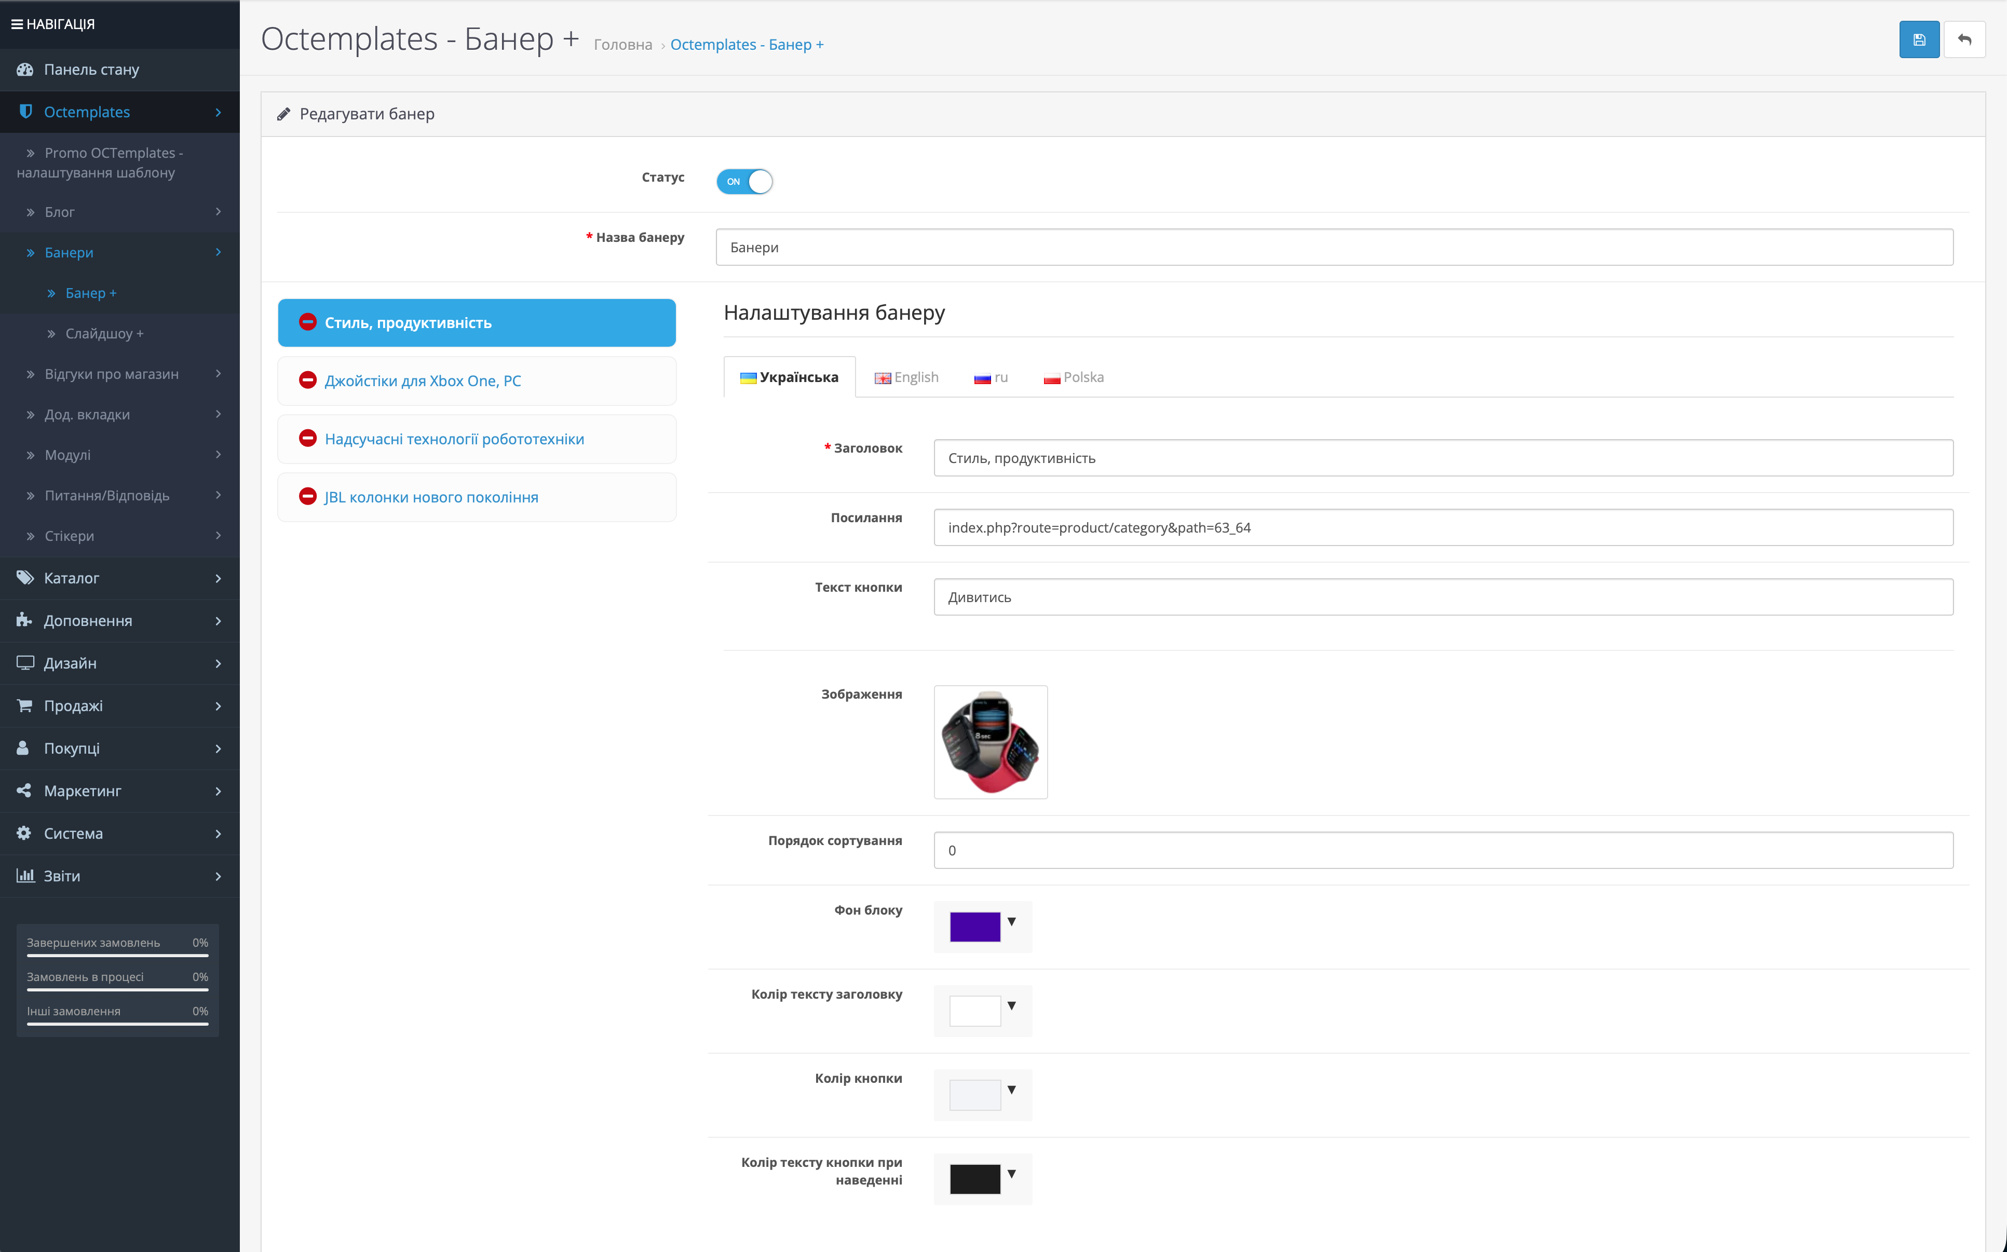Click red remove icon beside Джойстіки для Xbox
Image resolution: width=2007 pixels, height=1252 pixels.
[x=307, y=380]
